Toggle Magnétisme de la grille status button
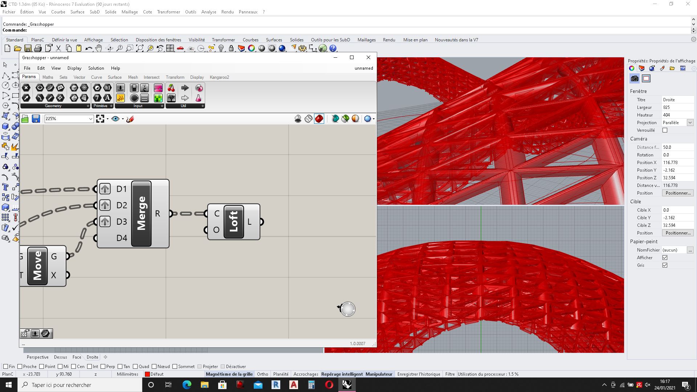Image resolution: width=697 pixels, height=392 pixels. 229,374
